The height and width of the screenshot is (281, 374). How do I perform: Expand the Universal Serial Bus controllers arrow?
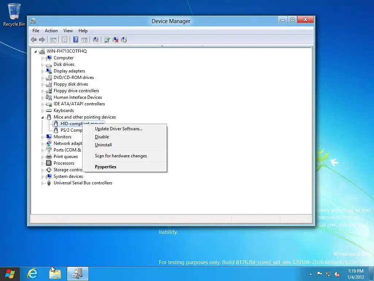click(42, 184)
